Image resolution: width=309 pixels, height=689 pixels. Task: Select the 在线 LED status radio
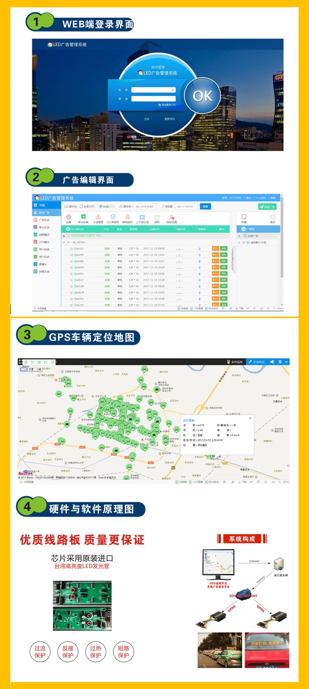pyautogui.click(x=101, y=206)
